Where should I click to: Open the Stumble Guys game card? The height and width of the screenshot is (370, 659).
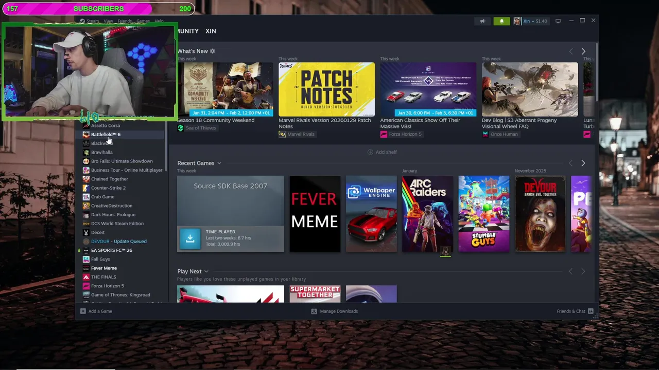coord(484,214)
